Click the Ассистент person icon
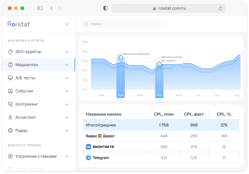The height and width of the screenshot is (174, 249). click(x=10, y=117)
